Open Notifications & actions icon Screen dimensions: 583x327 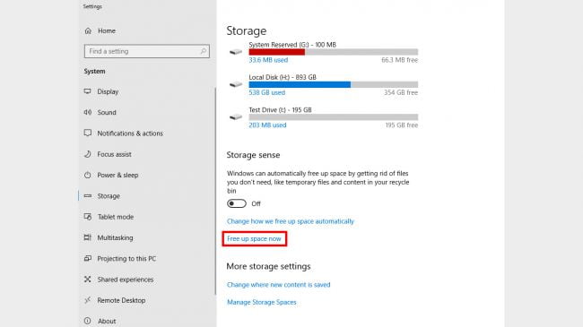point(87,133)
